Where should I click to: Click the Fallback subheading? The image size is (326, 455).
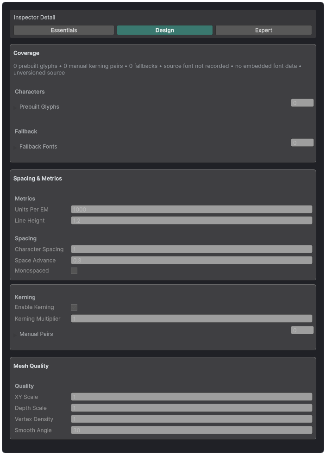(26, 131)
